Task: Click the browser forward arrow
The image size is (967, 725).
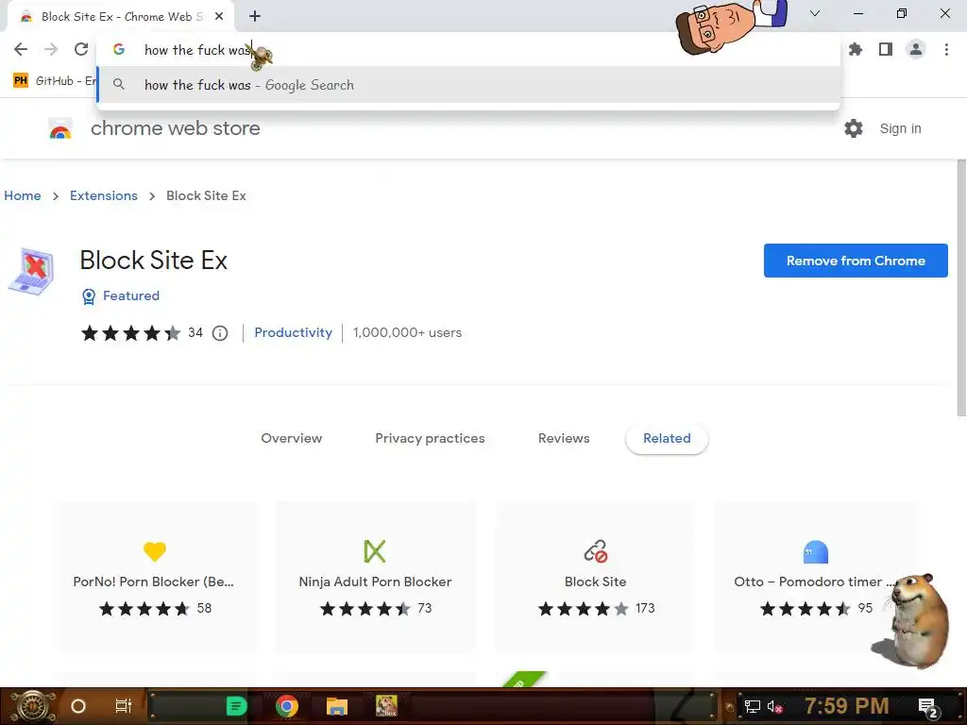Action: click(x=51, y=49)
